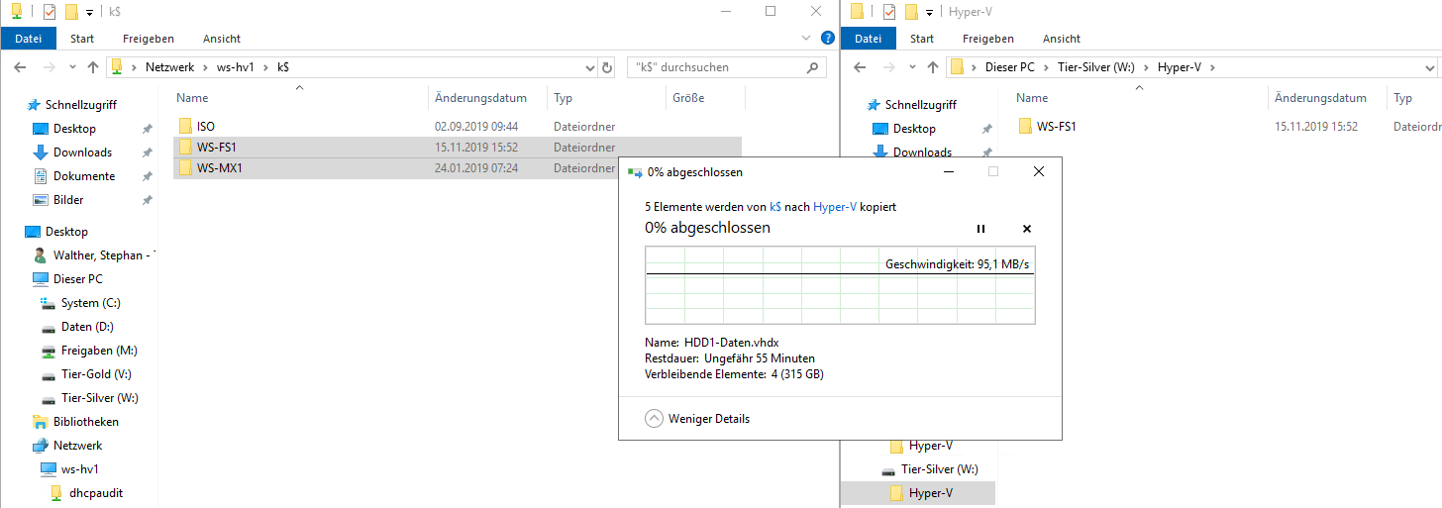
Task: Click Netzwerk breadcrumb in address bar
Action: pos(169,67)
